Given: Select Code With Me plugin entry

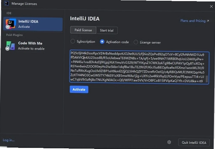Looking at the screenshot, I should pyautogui.click(x=33, y=46).
